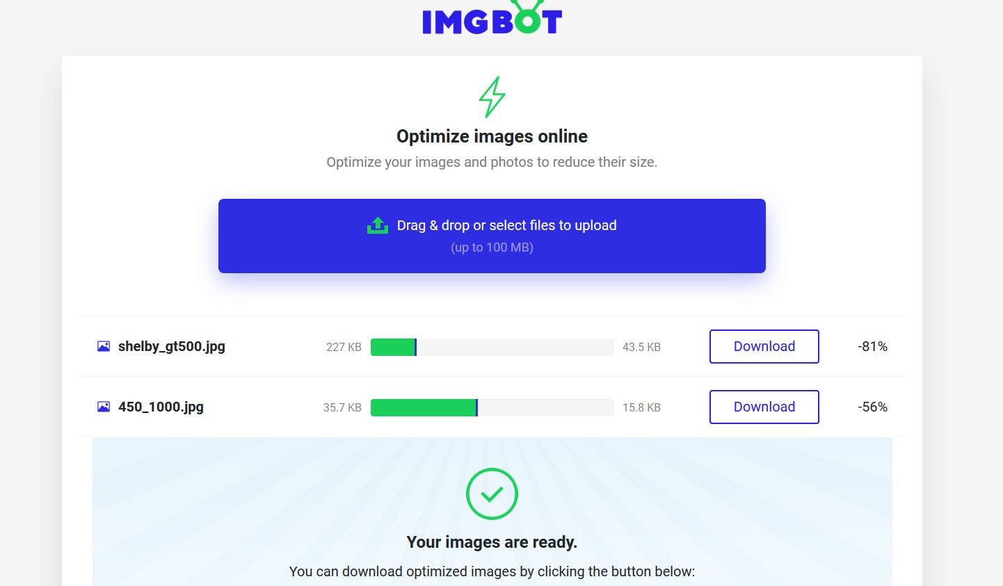Click the shelby_gt500.jpg compression progress bar
This screenshot has height=586, width=1003.
492,347
